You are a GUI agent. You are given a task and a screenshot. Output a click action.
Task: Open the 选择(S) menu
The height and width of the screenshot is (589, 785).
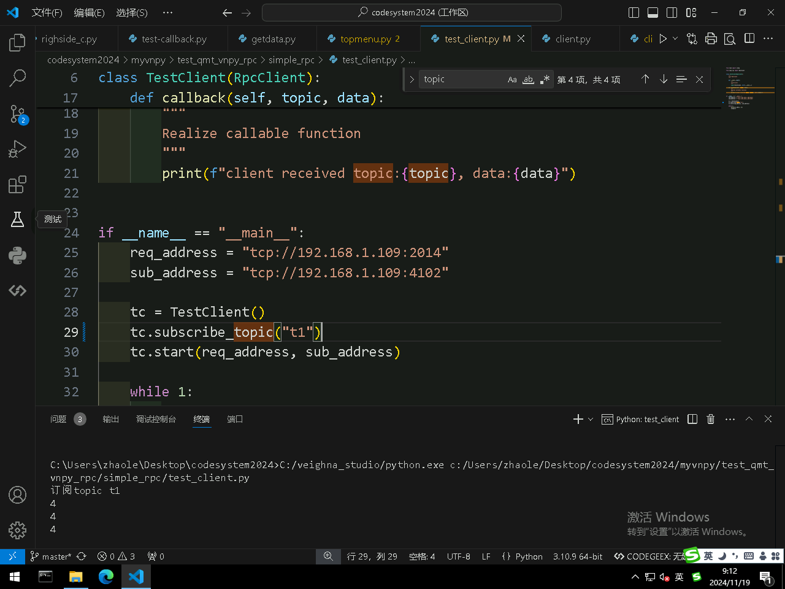132,13
